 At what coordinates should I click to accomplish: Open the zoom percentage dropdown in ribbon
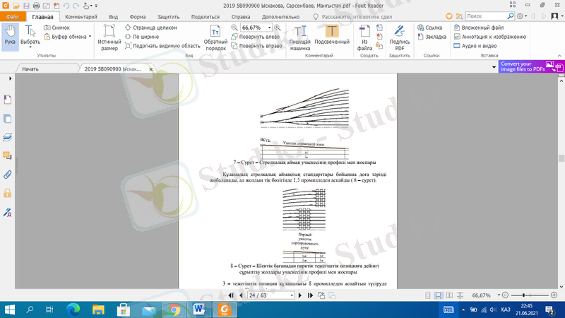click(x=269, y=28)
